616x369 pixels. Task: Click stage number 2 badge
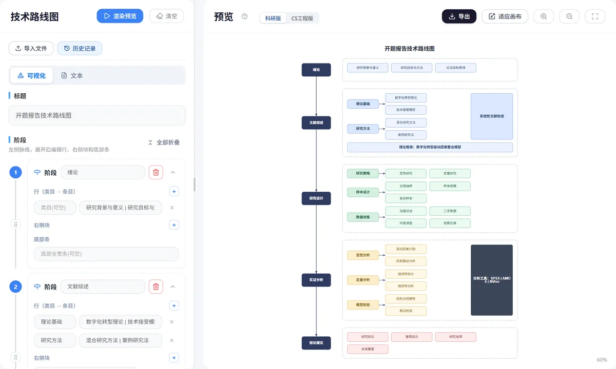(15, 287)
